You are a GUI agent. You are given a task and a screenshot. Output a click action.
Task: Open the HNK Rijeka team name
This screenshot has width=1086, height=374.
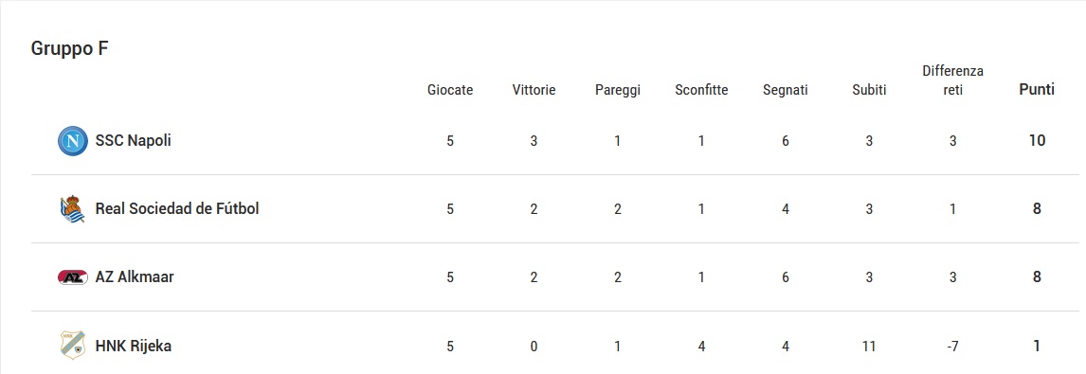tap(133, 346)
